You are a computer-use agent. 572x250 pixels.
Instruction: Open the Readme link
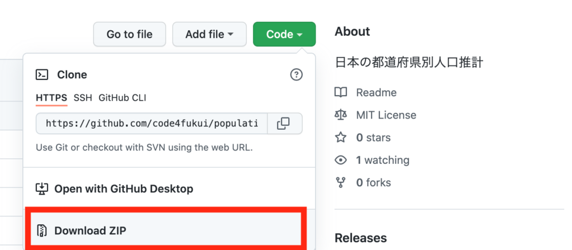click(x=376, y=92)
